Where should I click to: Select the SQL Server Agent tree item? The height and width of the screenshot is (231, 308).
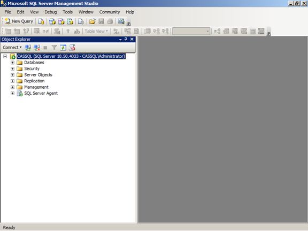41,93
